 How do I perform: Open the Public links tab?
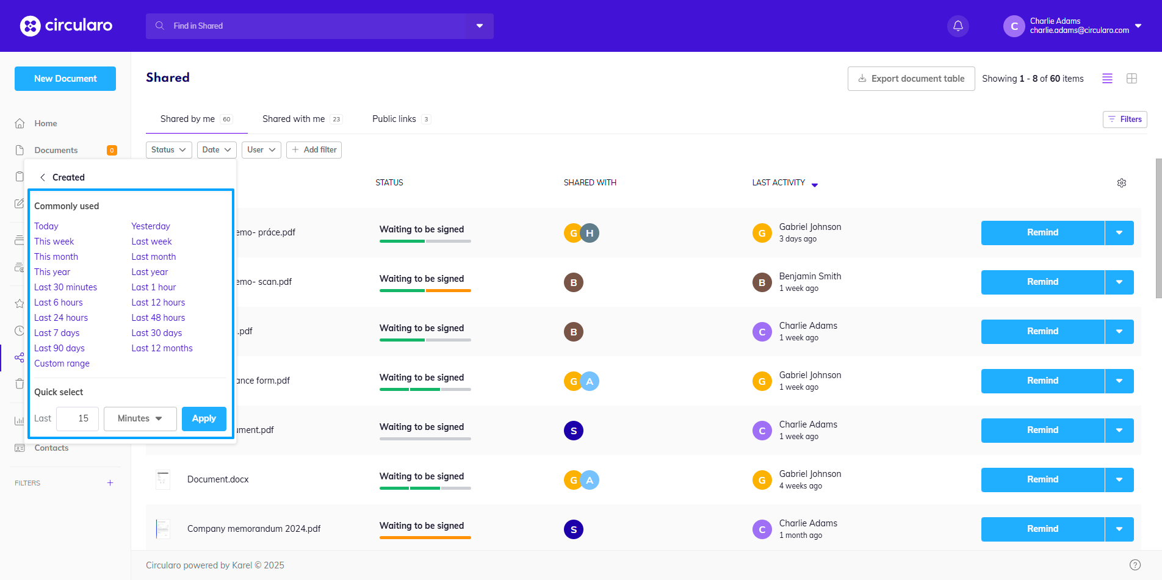coord(394,119)
